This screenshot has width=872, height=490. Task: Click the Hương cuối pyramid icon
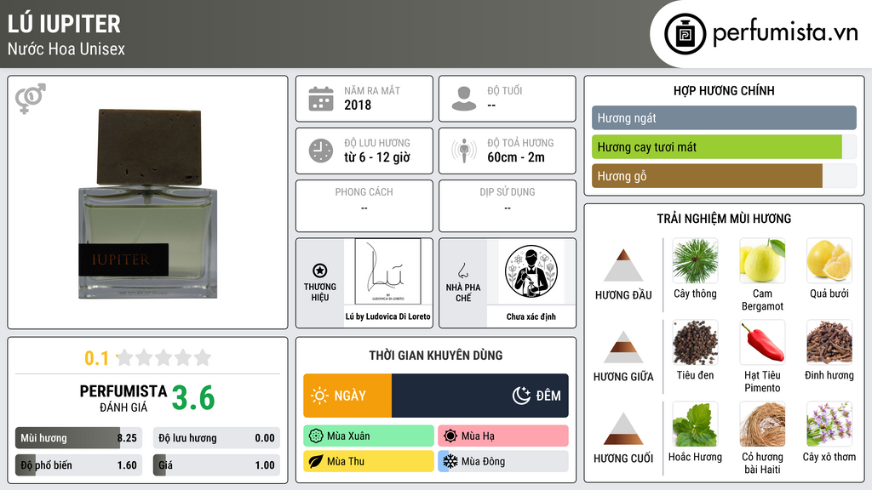623,429
